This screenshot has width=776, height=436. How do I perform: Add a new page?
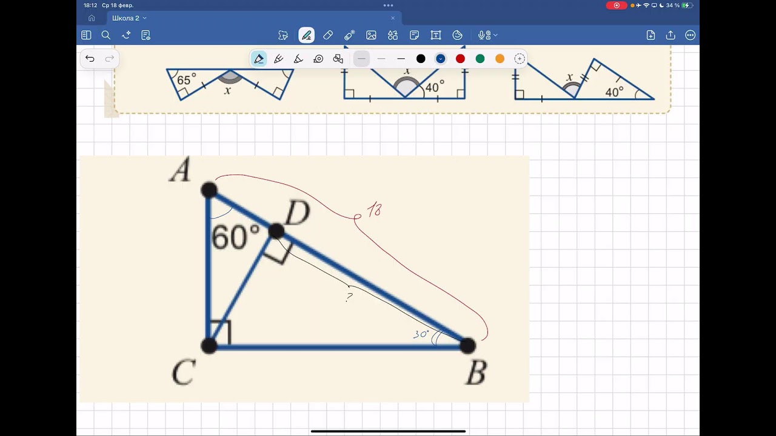coord(651,35)
